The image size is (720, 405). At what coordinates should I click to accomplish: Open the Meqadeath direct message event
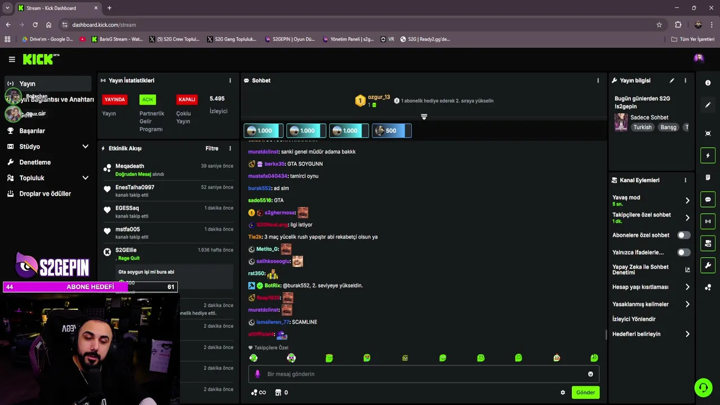click(168, 170)
